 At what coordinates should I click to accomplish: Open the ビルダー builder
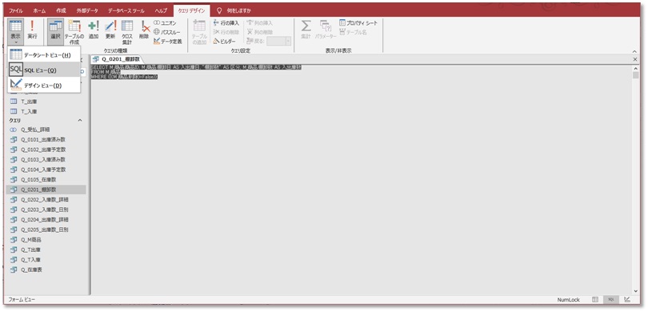coord(225,41)
